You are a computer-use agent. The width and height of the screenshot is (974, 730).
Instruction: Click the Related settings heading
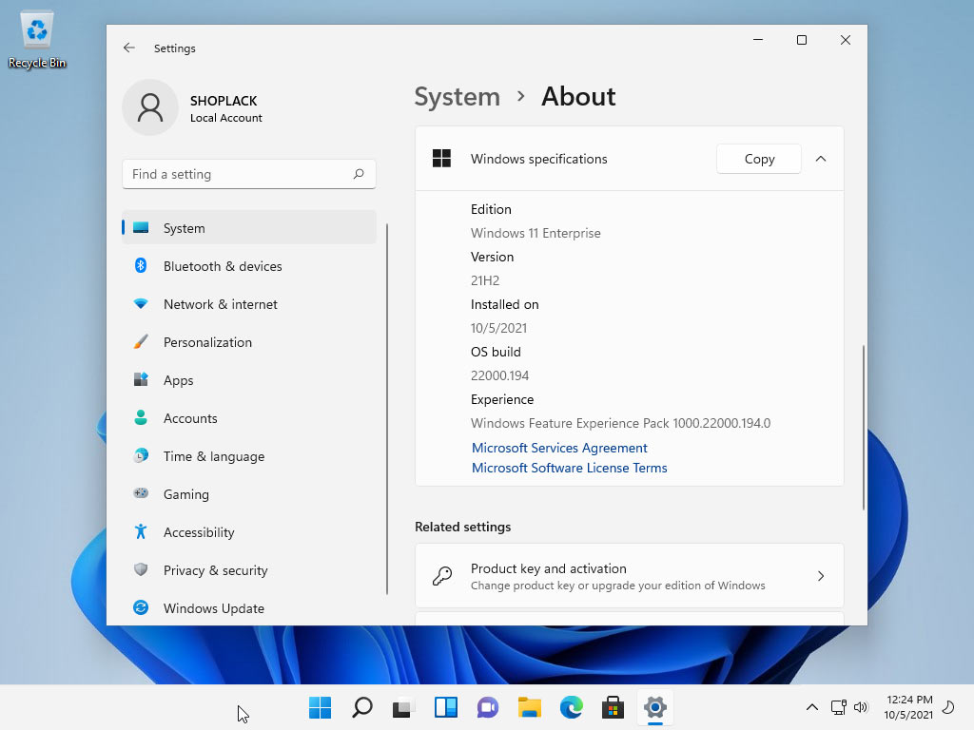tap(463, 527)
